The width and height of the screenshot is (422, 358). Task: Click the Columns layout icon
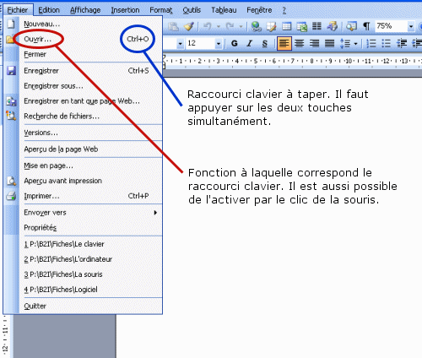click(316, 26)
